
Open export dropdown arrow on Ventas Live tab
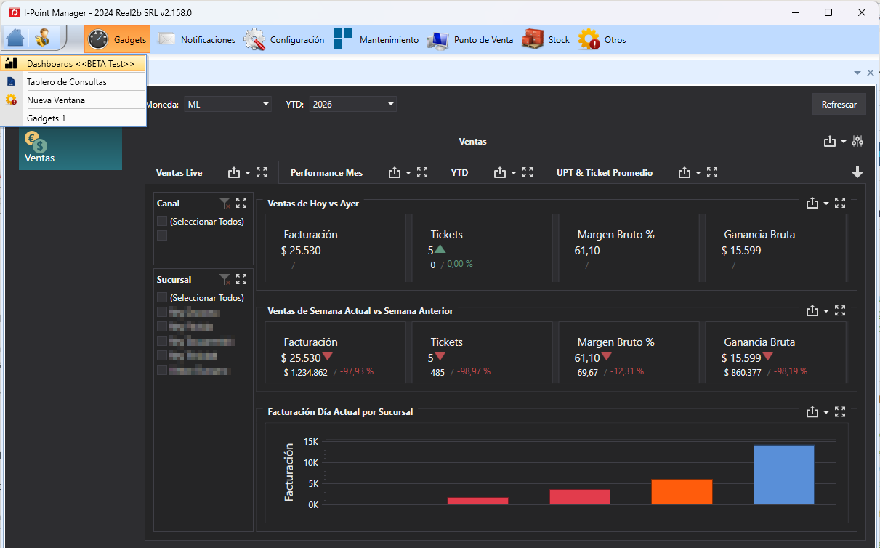[248, 174]
